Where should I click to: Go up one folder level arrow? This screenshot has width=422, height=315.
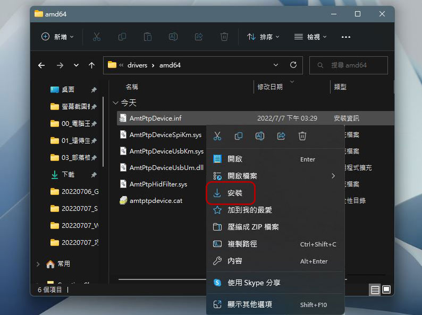91,65
